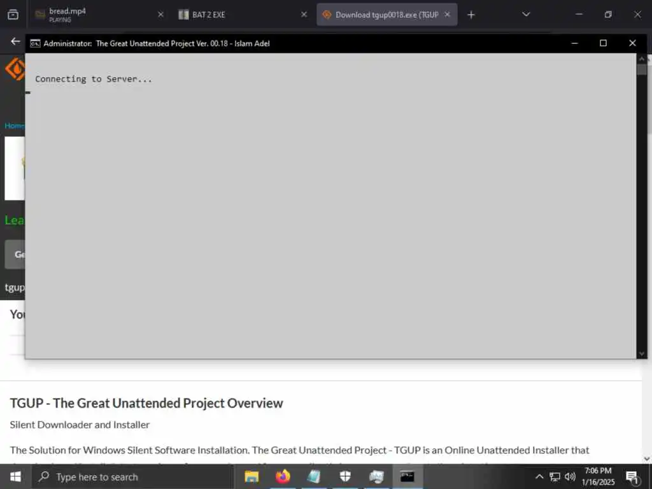Viewport: 652px width, 489px height.
Task: Select the command prompt taskbar icon
Action: [407, 476]
